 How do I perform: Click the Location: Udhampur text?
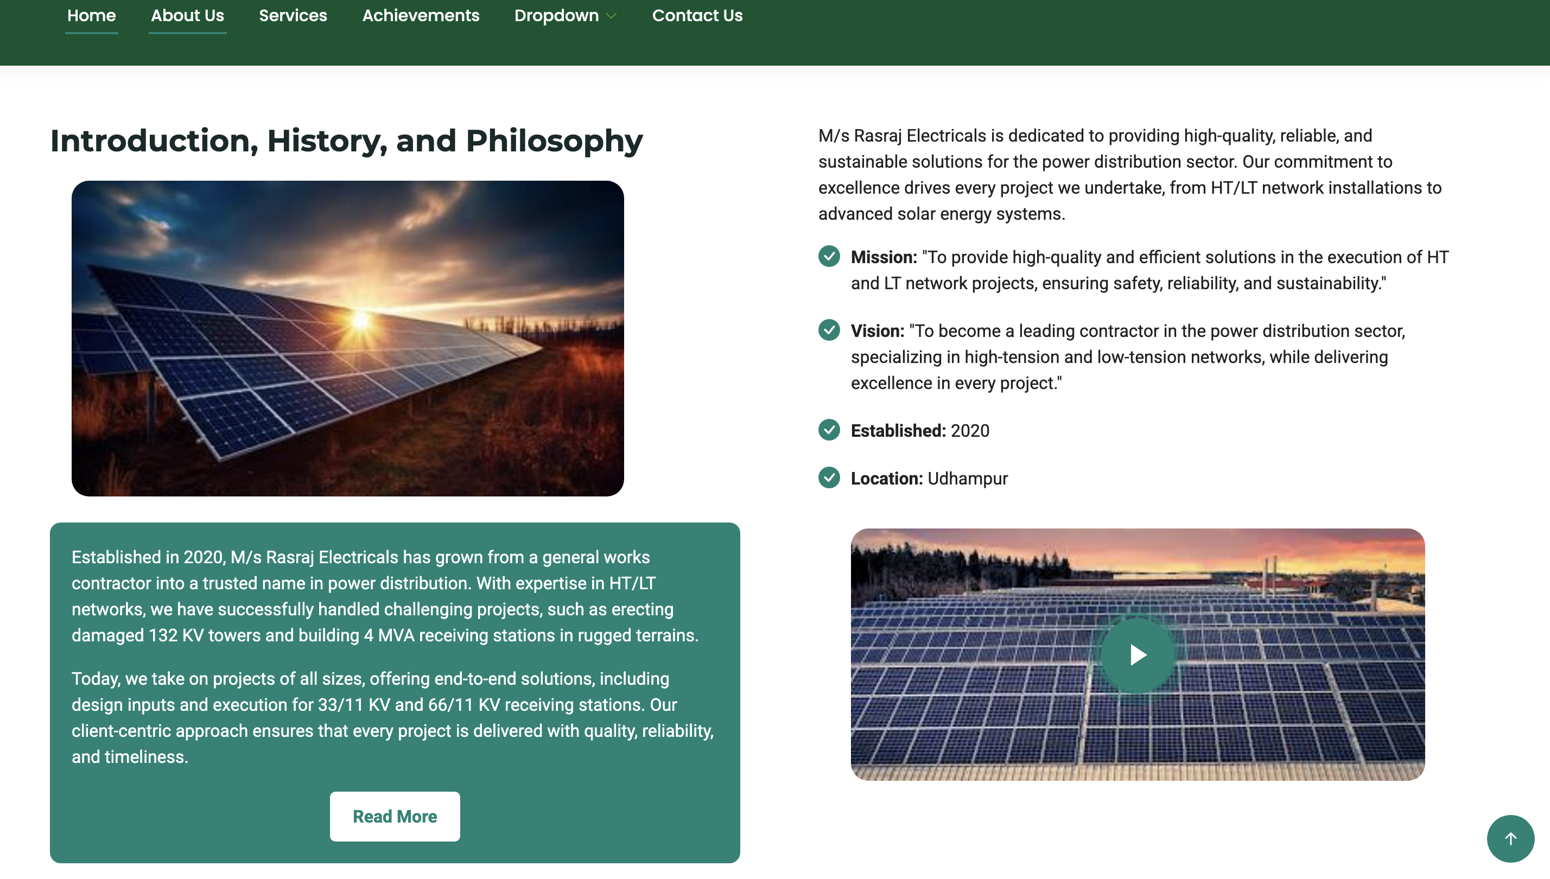[x=929, y=478]
